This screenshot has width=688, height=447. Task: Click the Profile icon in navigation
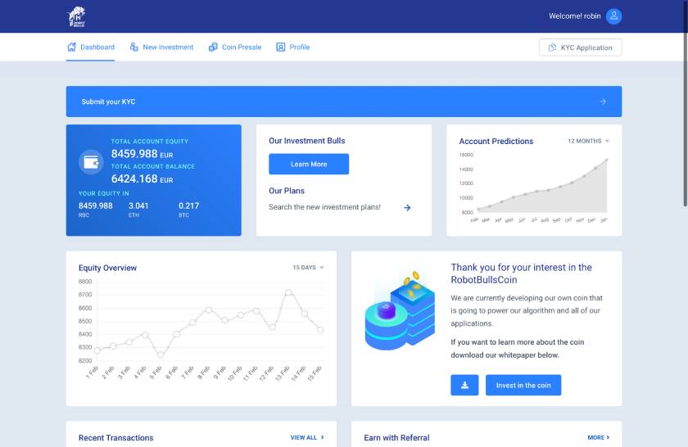[x=281, y=47]
